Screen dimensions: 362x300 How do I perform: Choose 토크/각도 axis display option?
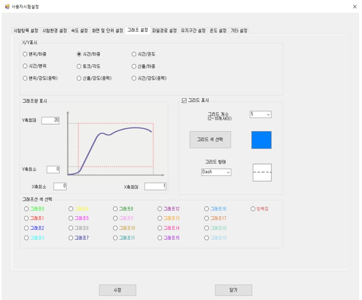89,66
